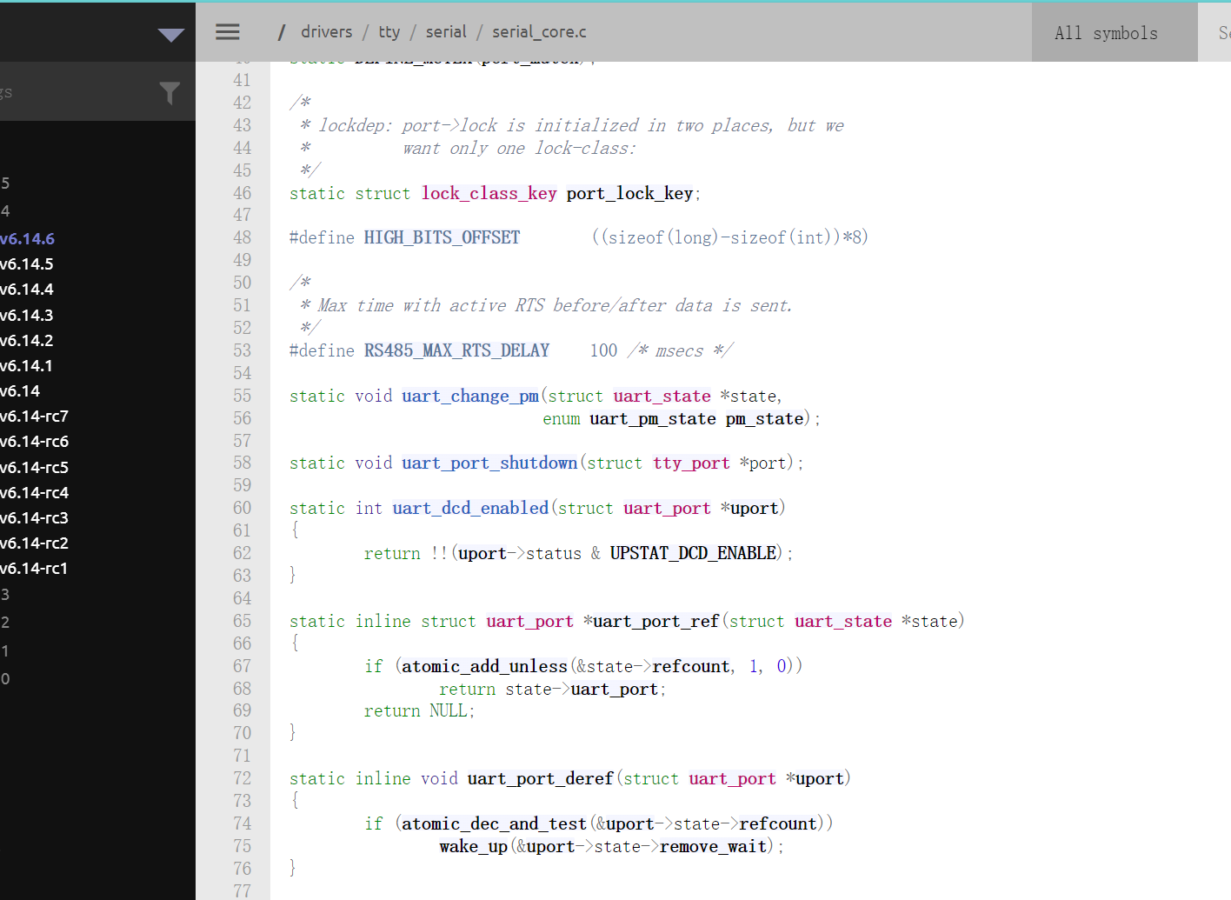Select version v6.14.4
Viewport: 1231px width, 900px height.
[27, 289]
